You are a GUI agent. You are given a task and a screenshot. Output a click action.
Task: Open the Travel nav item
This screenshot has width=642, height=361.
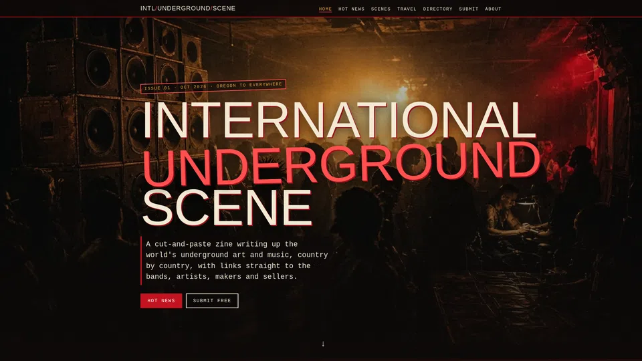[x=406, y=9]
